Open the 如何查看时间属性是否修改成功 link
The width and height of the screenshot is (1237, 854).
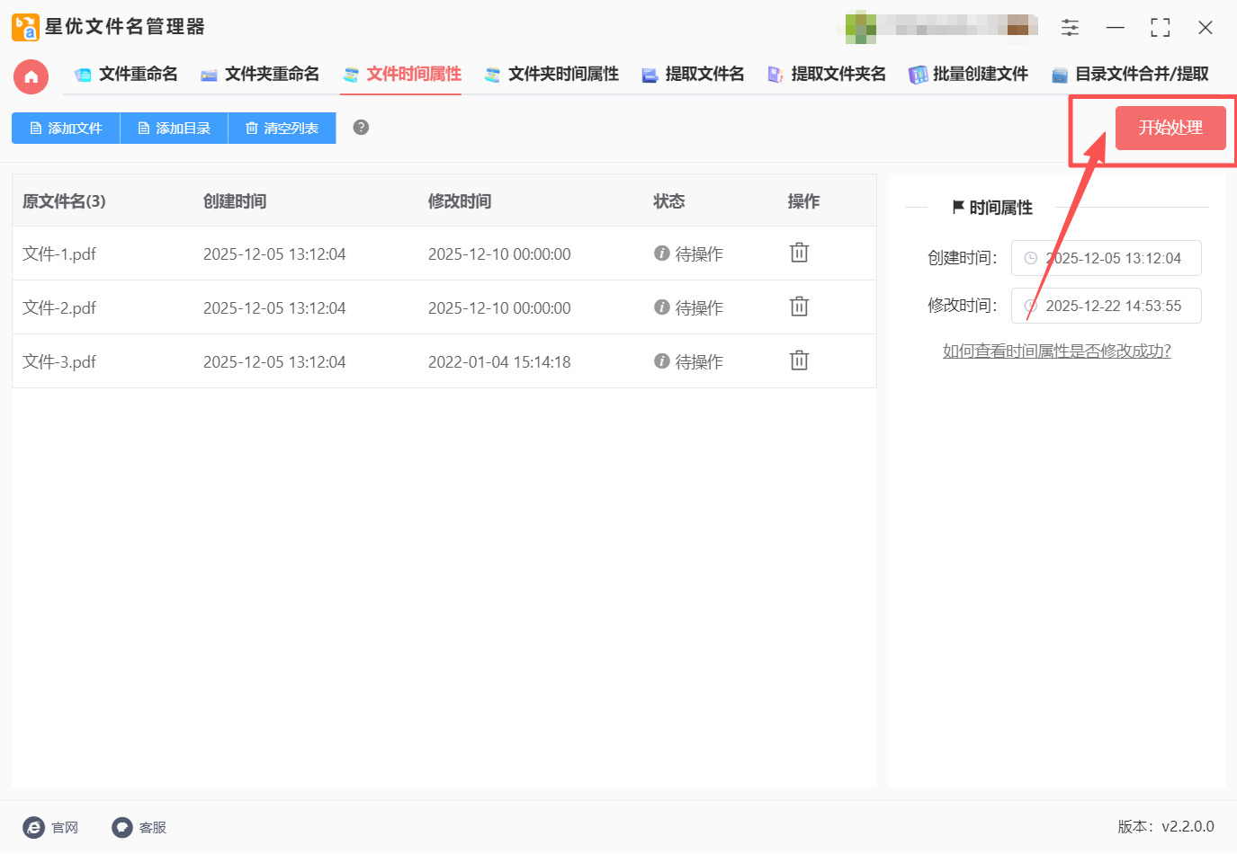[x=1056, y=351]
